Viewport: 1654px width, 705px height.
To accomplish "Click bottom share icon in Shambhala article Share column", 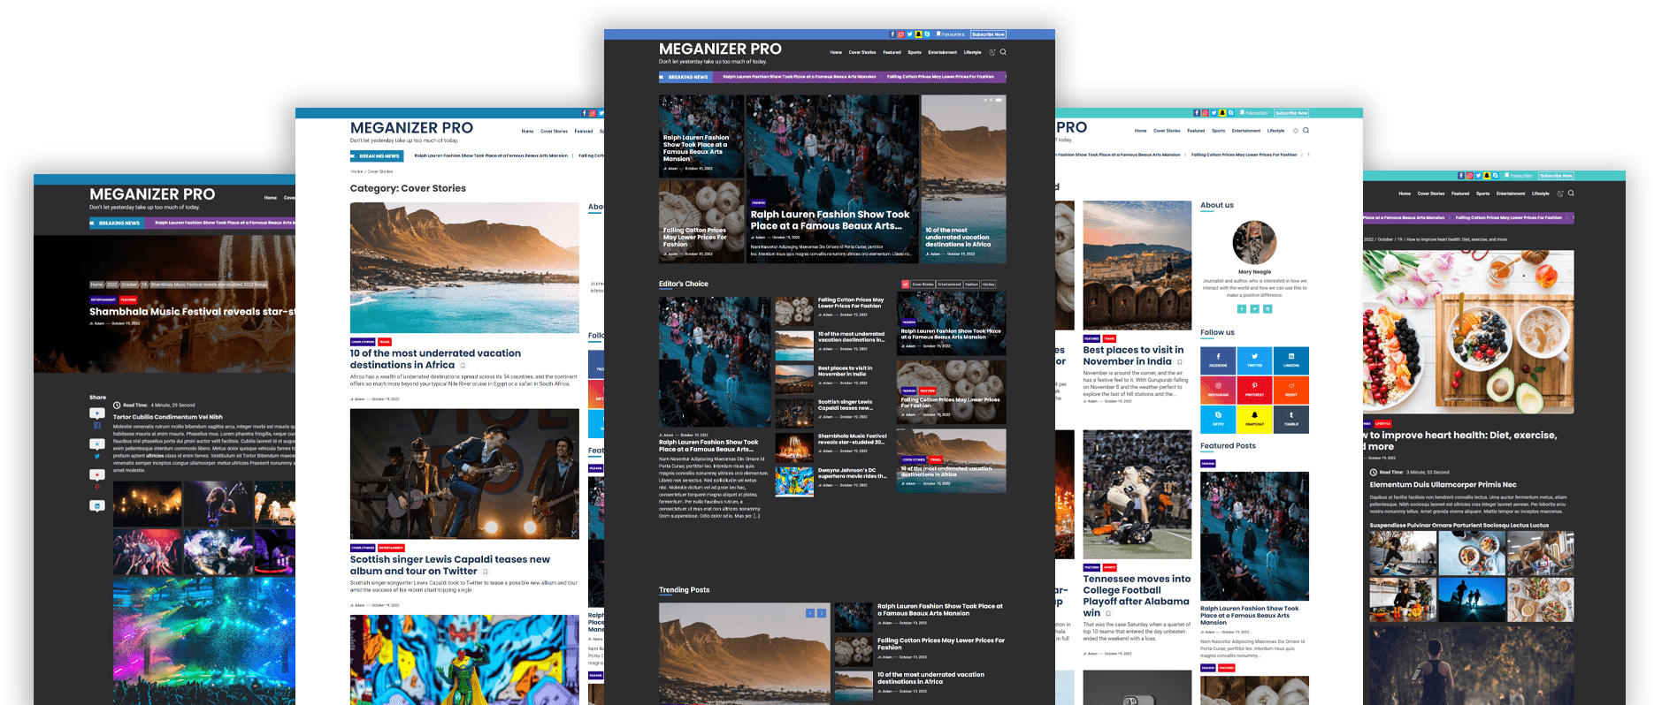I will pos(97,506).
